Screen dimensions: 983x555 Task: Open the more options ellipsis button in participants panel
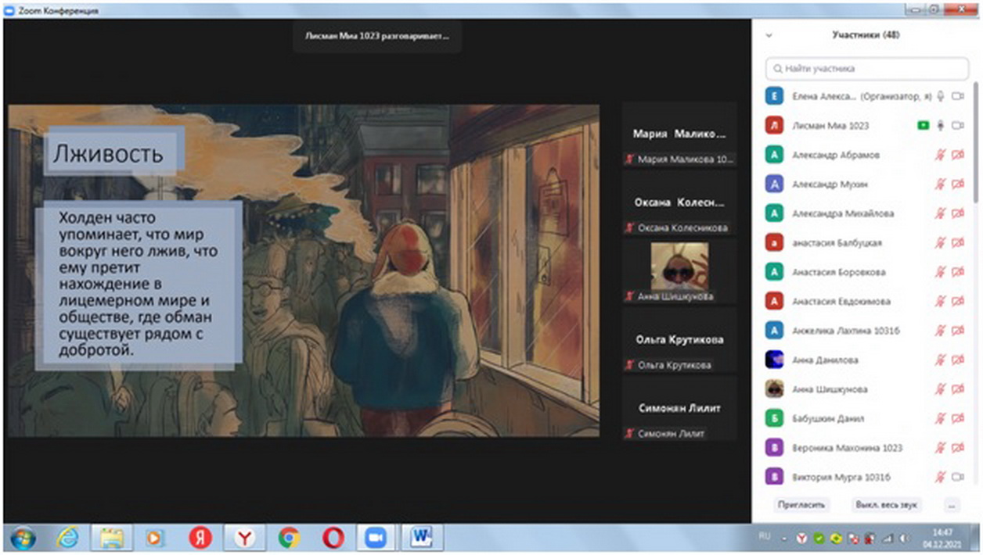(951, 505)
